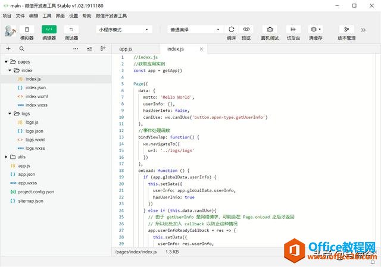This screenshot has height=267, width=381.
Task: Open the 界面 menu
Action: click(60, 16)
